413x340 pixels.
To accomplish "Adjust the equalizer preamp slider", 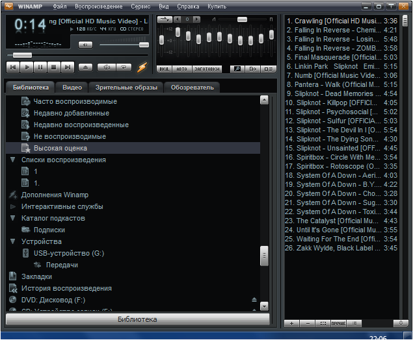I will point(162,40).
